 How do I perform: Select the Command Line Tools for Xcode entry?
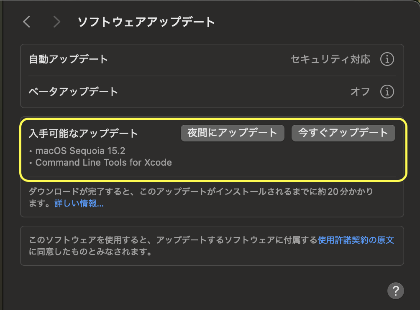click(x=103, y=163)
